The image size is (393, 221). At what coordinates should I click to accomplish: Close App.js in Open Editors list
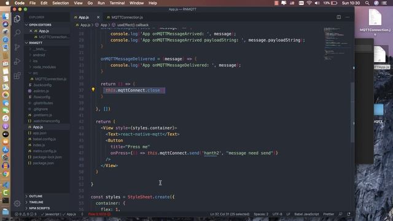[x=31, y=31]
